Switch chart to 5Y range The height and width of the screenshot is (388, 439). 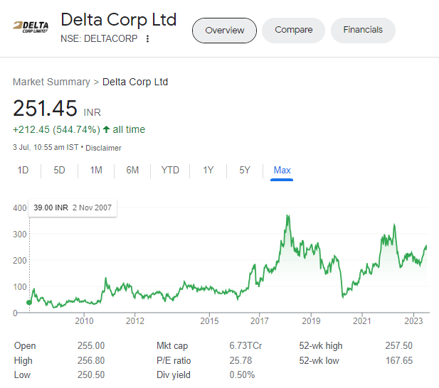click(x=245, y=171)
